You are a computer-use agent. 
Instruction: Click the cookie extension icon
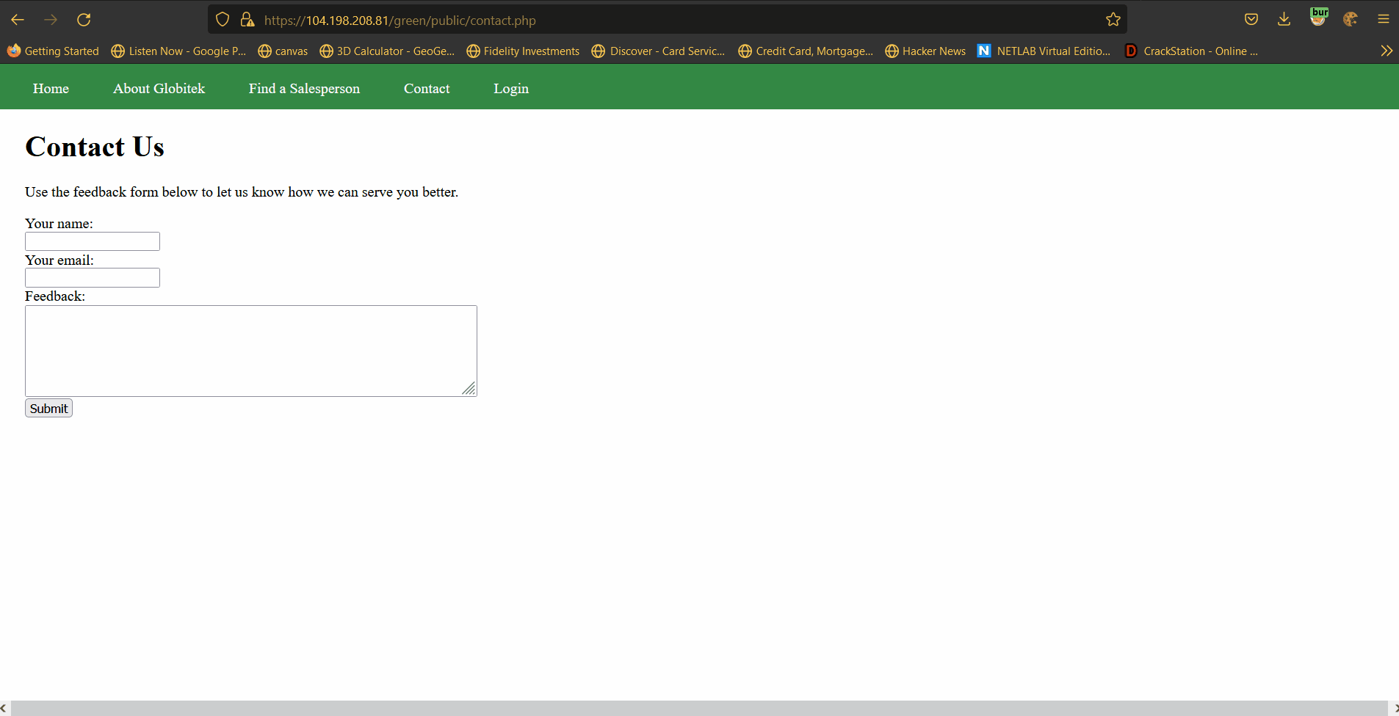coord(1351,20)
